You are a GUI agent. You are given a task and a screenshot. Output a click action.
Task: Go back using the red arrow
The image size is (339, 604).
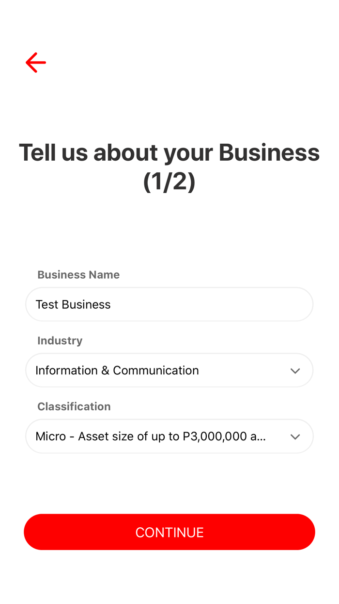36,63
